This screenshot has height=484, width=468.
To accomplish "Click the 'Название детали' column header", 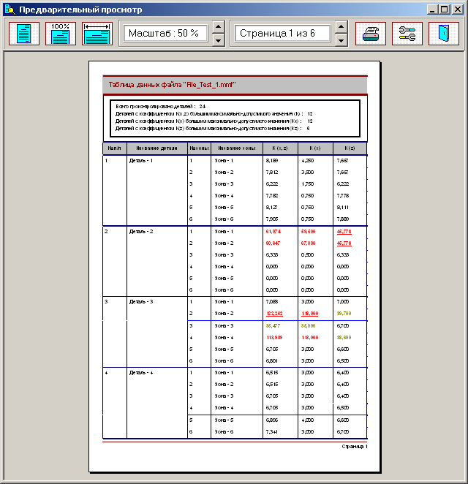I will pos(156,148).
